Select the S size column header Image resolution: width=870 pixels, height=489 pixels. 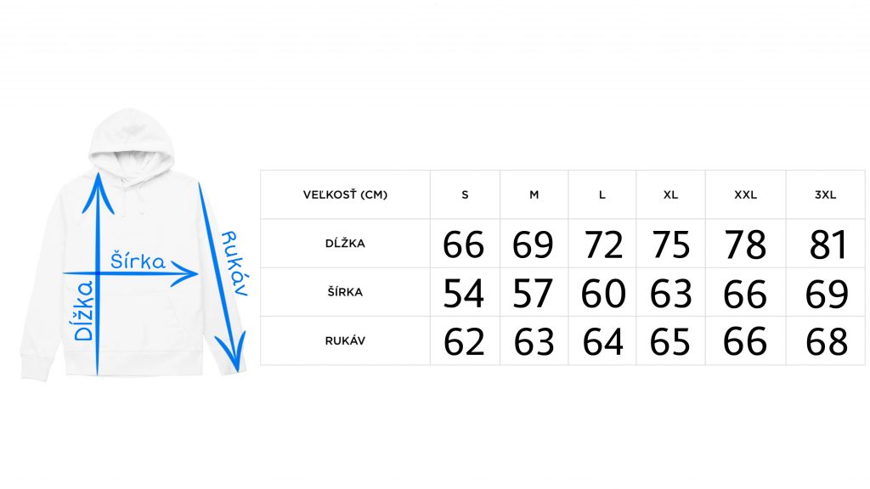click(x=465, y=194)
